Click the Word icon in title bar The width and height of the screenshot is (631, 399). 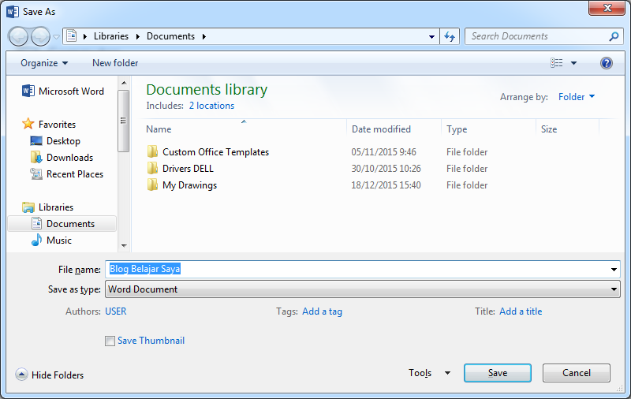click(x=13, y=12)
